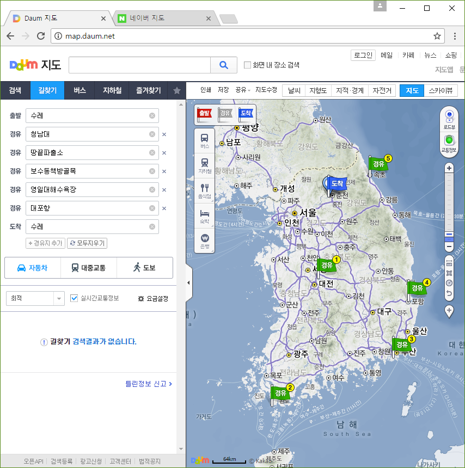Zoom in with the map plus button
The height and width of the screenshot is (468, 465).
[x=449, y=168]
